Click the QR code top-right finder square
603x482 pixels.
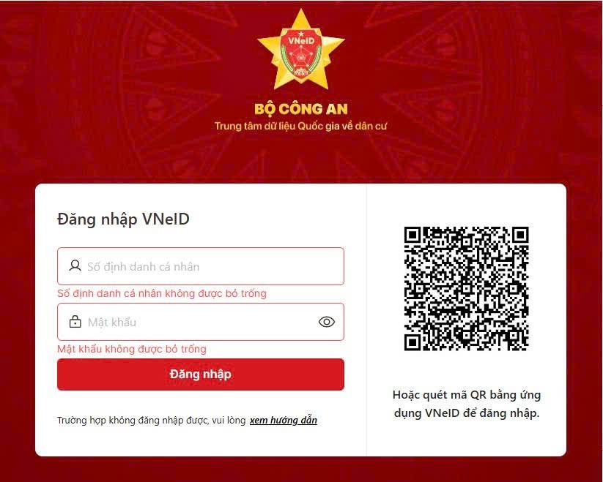(x=520, y=236)
